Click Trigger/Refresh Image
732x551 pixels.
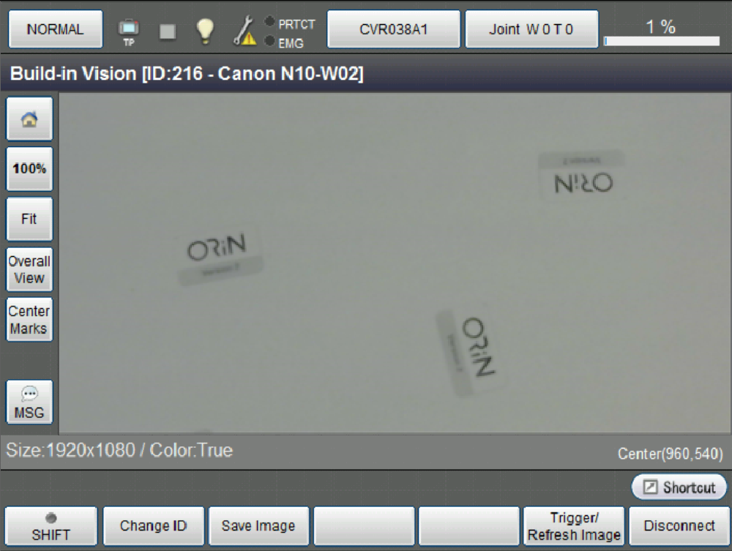coord(574,526)
